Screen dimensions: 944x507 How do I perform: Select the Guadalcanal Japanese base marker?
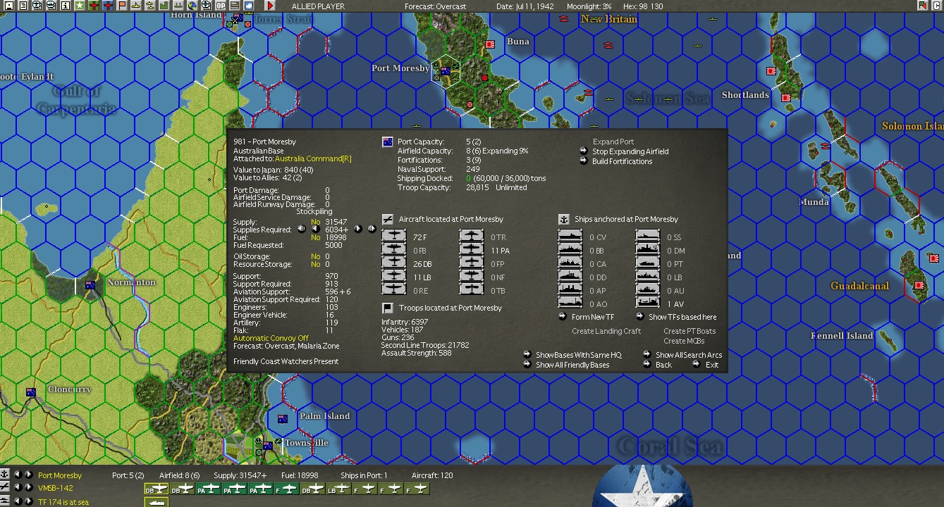919,286
